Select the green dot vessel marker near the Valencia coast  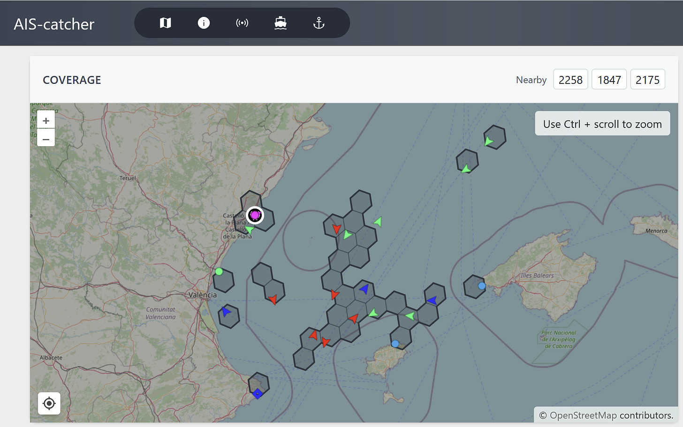219,271
